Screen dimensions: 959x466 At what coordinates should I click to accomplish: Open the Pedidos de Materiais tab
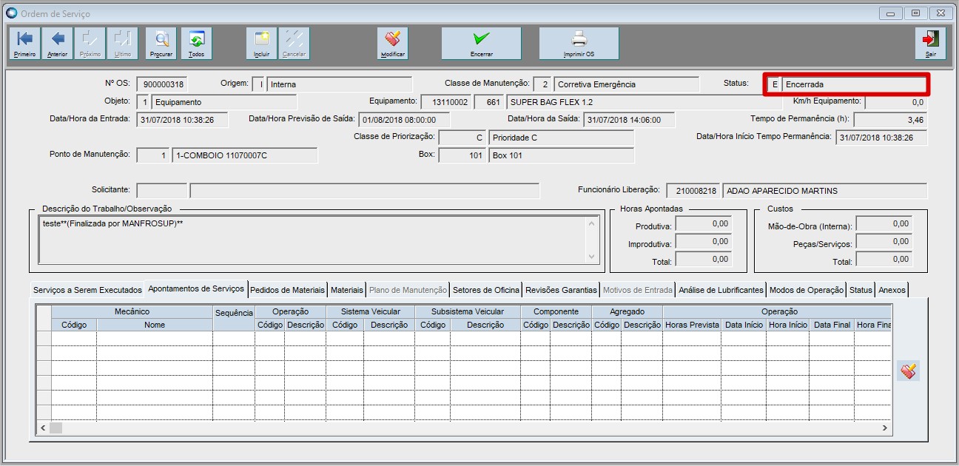point(288,290)
